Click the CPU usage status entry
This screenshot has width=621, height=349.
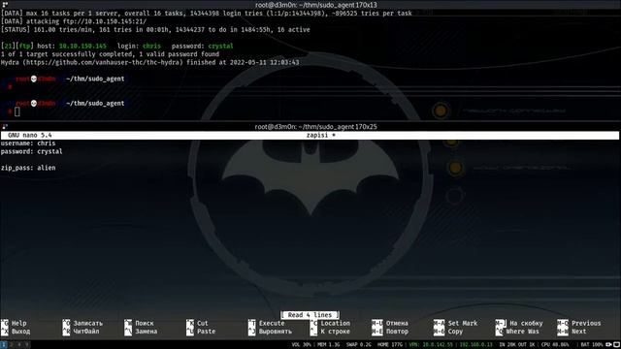pos(555,345)
